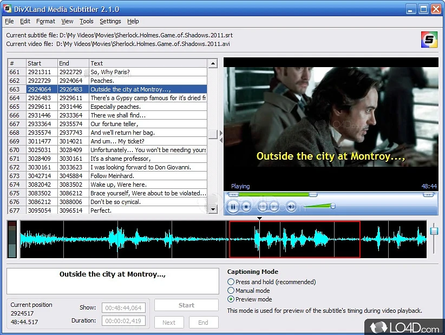This screenshot has height=335, width=445.
Task: Click the DivXLand Media Subtitler title bar icon
Action: pyautogui.click(x=6, y=9)
